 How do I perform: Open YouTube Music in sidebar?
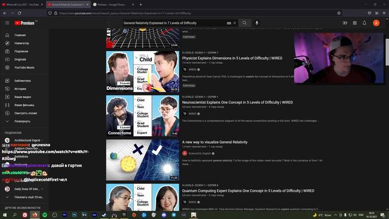click(x=24, y=68)
